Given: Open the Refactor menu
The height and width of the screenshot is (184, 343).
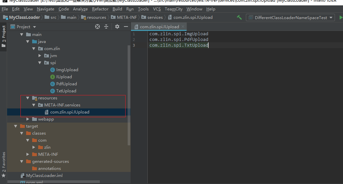Looking at the screenshot, I should pyautogui.click(x=100, y=9).
